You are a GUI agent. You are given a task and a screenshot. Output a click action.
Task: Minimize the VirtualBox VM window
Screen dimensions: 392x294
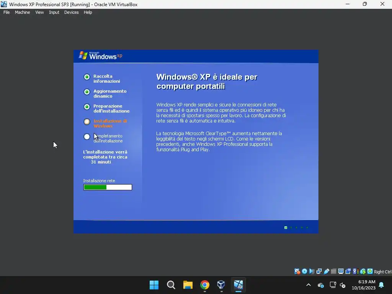[348, 4]
